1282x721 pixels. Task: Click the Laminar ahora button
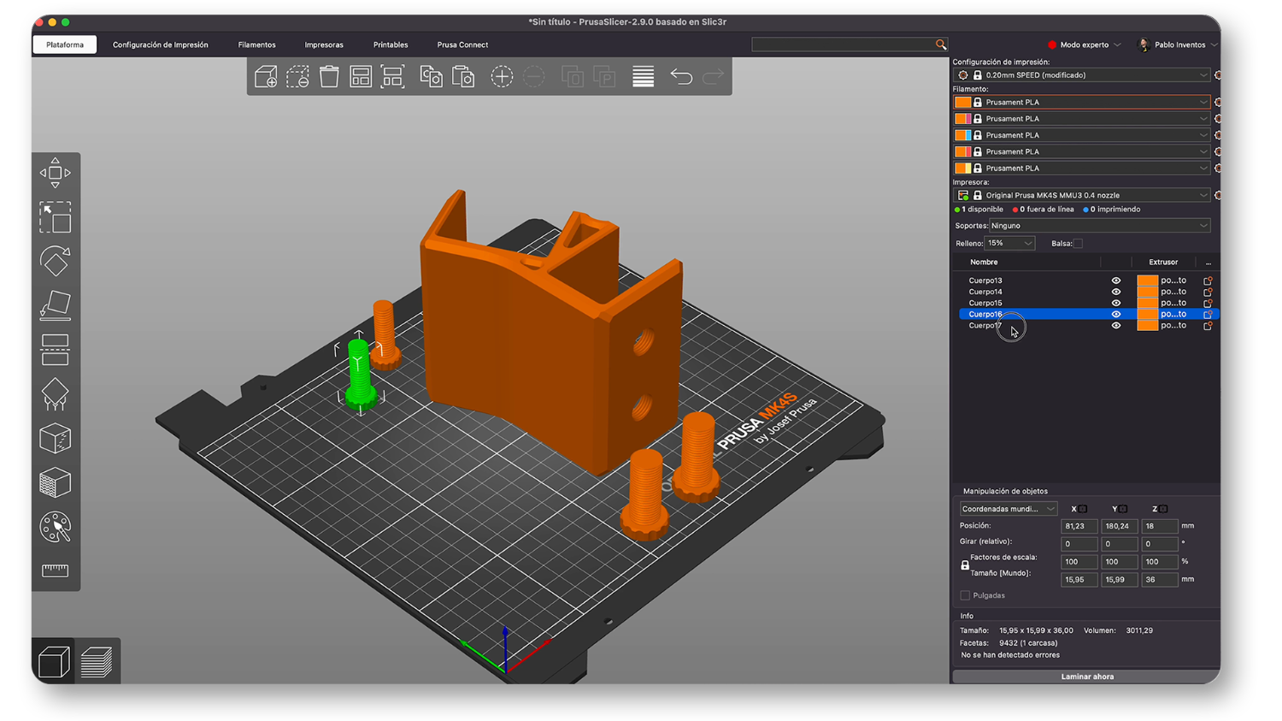tap(1086, 677)
